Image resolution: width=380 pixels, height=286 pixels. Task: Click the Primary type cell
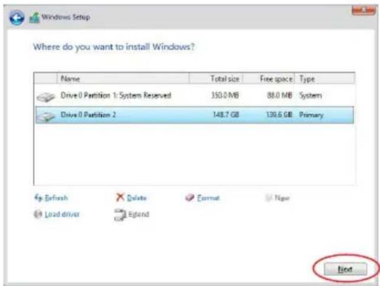[x=311, y=115]
